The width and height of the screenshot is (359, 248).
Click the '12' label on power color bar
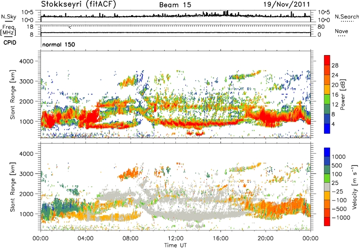(x=335, y=105)
